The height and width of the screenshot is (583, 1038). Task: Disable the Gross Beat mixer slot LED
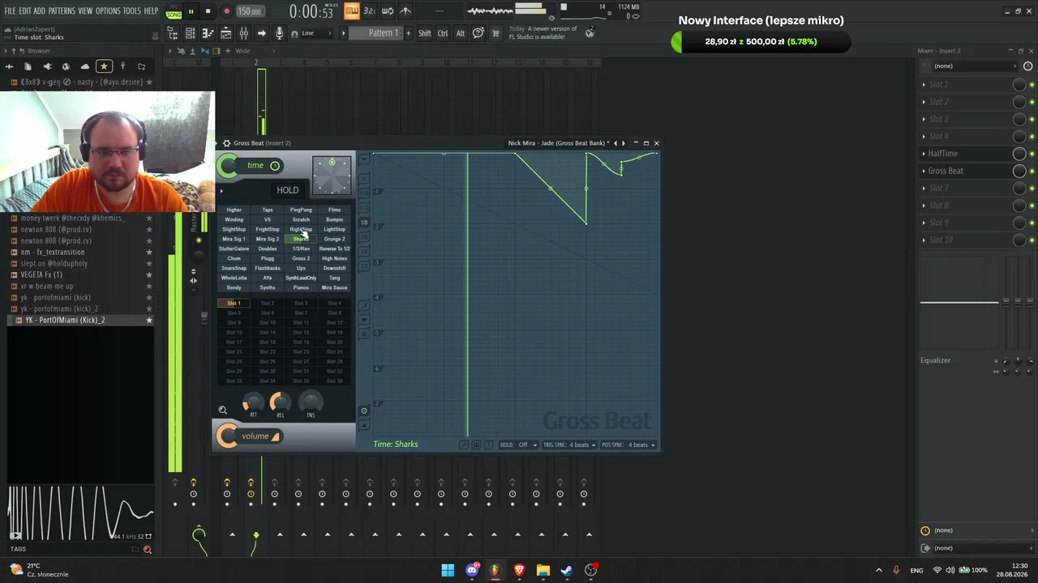pos(1032,171)
